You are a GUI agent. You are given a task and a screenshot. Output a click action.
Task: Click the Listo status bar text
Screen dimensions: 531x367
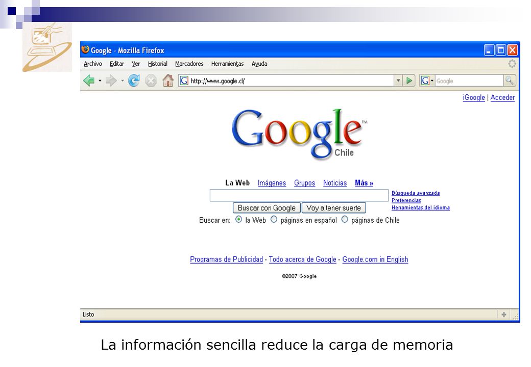pos(88,314)
